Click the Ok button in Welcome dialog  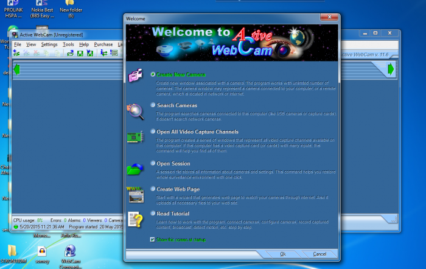click(x=283, y=254)
